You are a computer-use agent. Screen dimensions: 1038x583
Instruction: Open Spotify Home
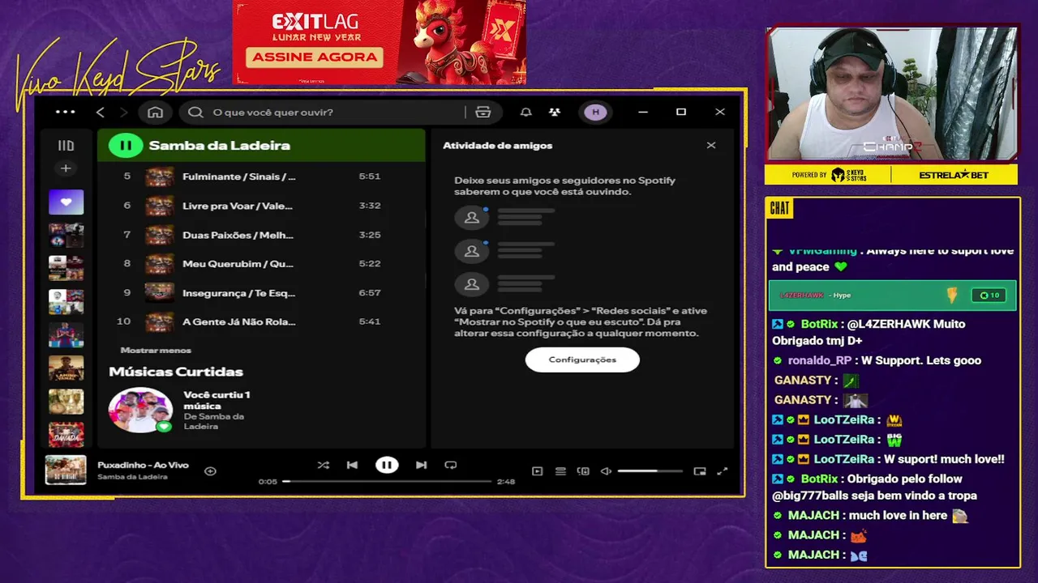155,112
